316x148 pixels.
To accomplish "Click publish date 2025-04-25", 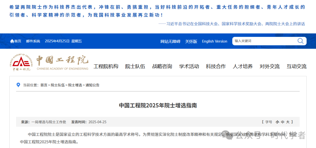I will 97,122.
